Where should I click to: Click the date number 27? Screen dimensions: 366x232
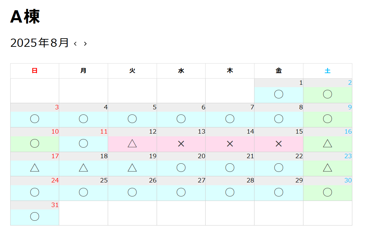point(201,180)
